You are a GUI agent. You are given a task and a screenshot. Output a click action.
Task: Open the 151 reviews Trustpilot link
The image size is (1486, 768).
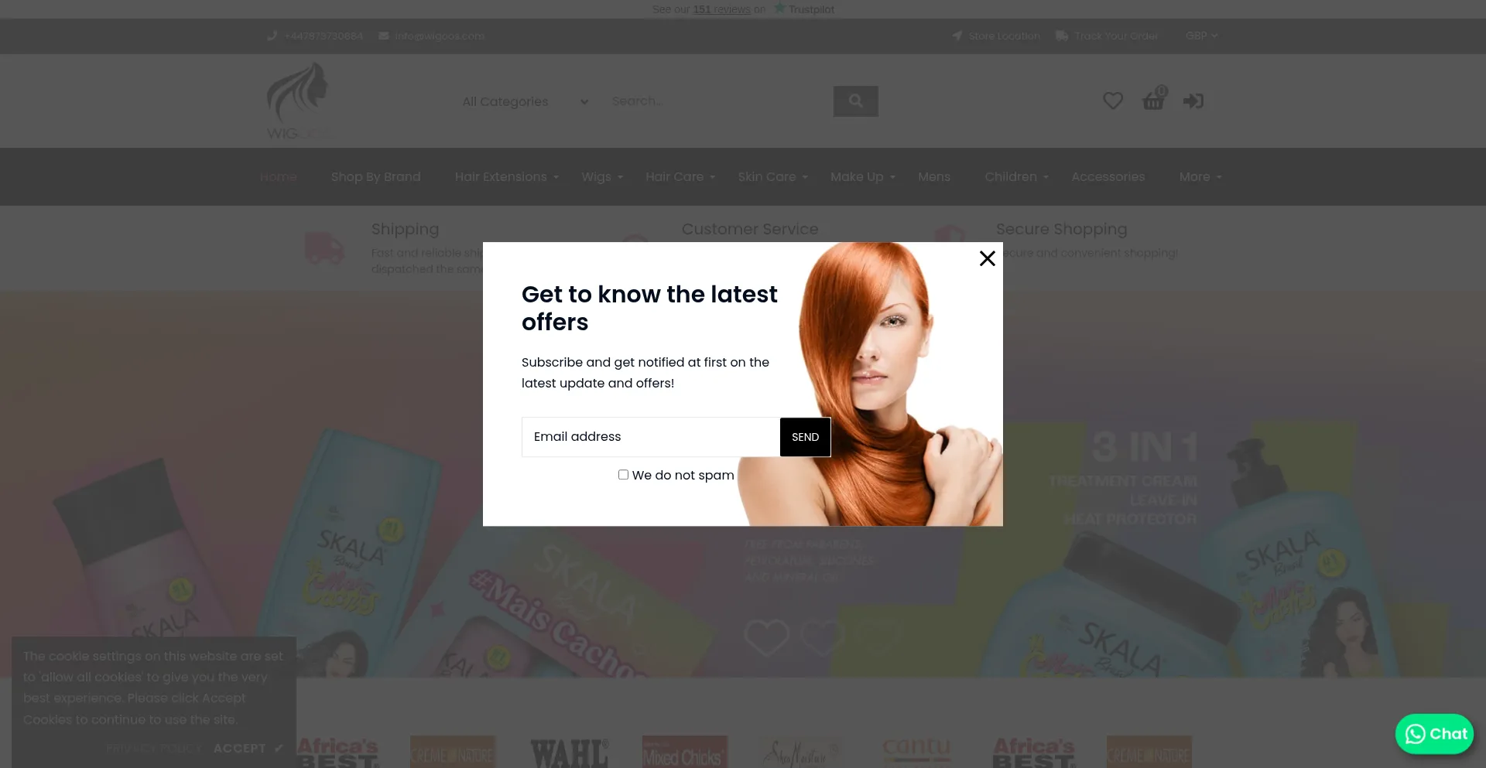point(721,9)
